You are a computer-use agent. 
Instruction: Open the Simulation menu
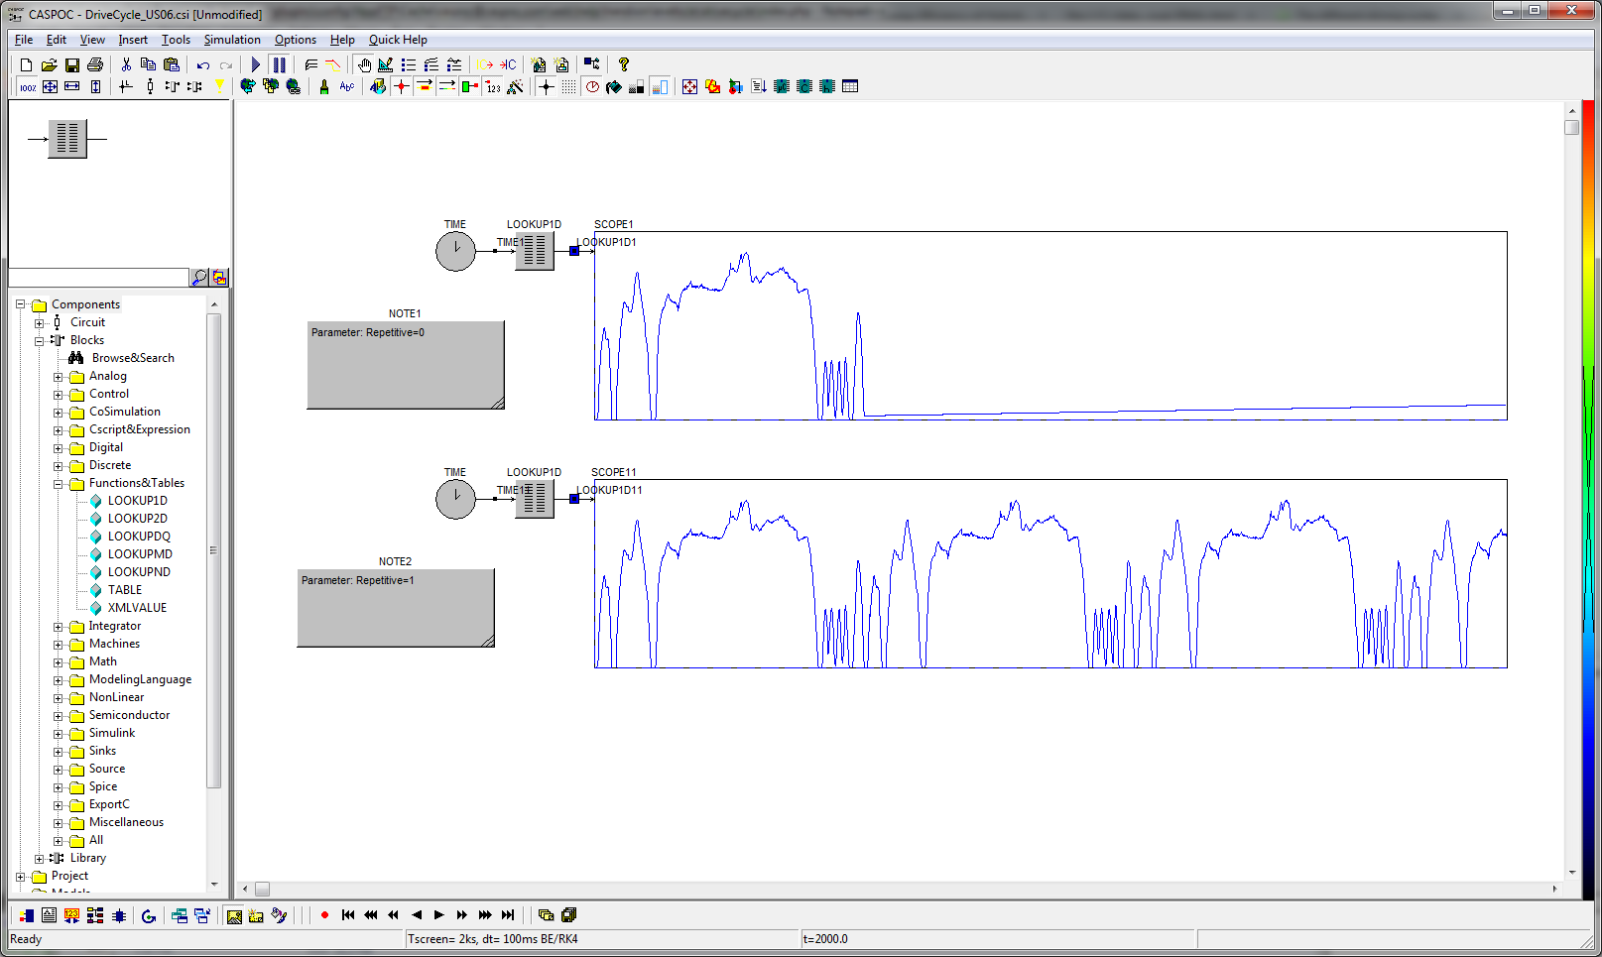[x=232, y=40]
